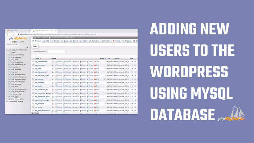Expand wp_usermeta in the sidebar tree
Viewport: 254px width, 143px height.
[9, 94]
